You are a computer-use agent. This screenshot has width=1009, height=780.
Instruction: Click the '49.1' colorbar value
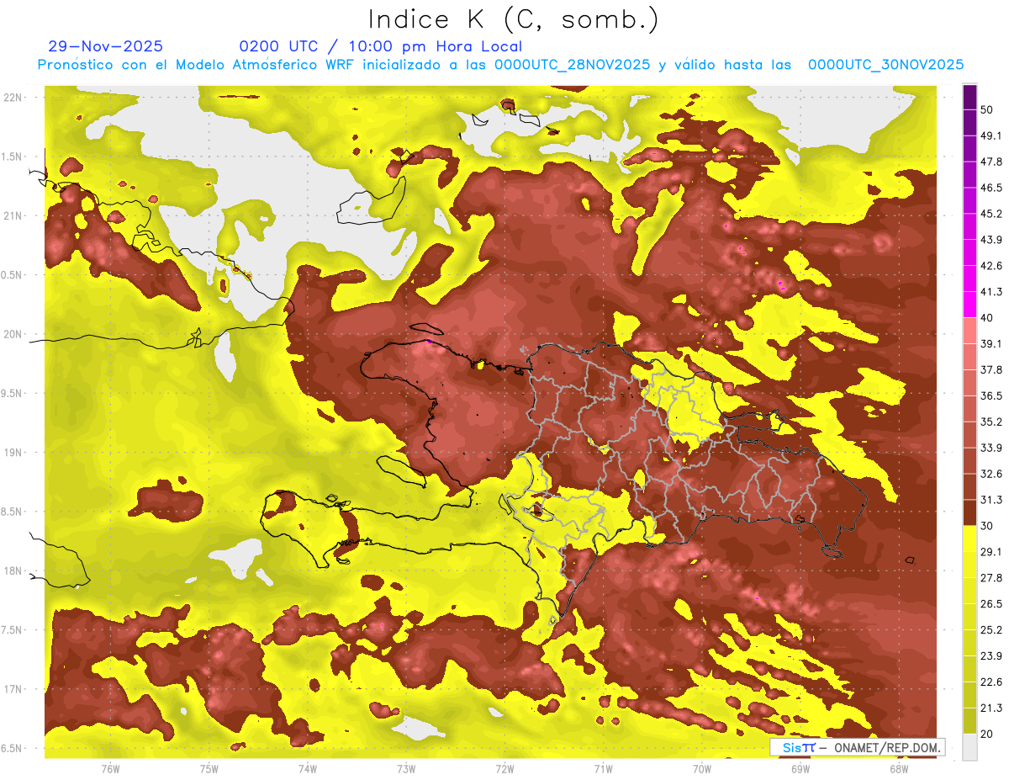click(x=991, y=135)
